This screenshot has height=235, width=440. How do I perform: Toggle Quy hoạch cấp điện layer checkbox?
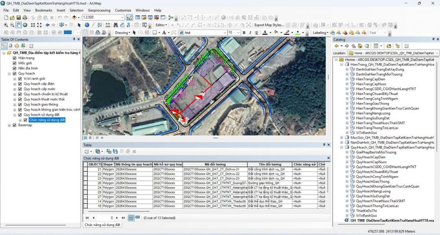(x=20, y=84)
